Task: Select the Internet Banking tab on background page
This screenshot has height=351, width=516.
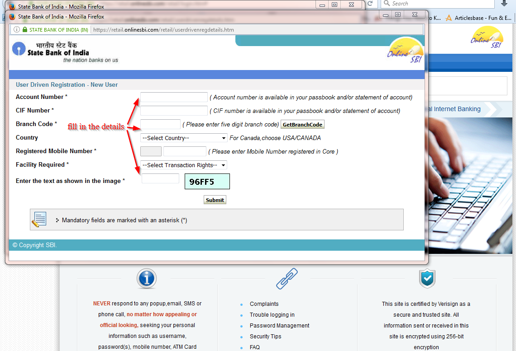Action: click(x=455, y=109)
